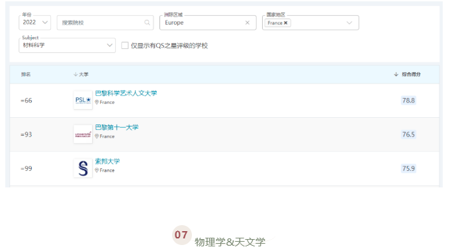Open the 索邦大学 link
The width and height of the screenshot is (452, 249).
pyautogui.click(x=107, y=162)
